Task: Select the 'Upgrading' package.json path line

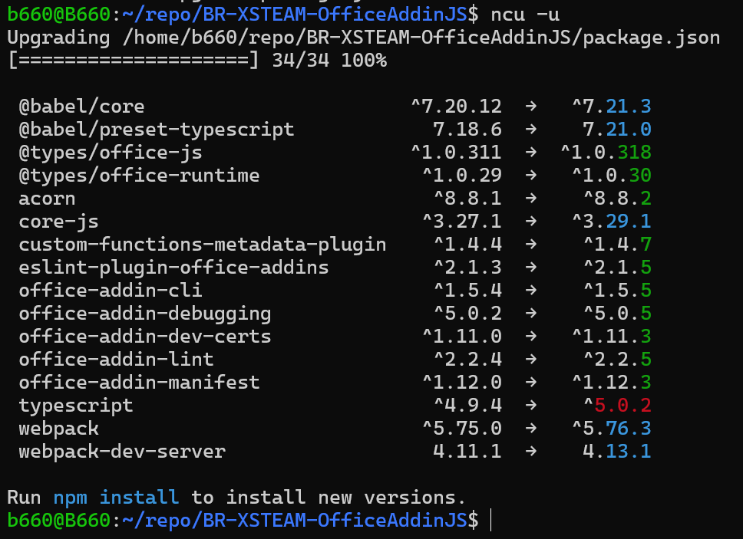Action: pyautogui.click(x=364, y=38)
